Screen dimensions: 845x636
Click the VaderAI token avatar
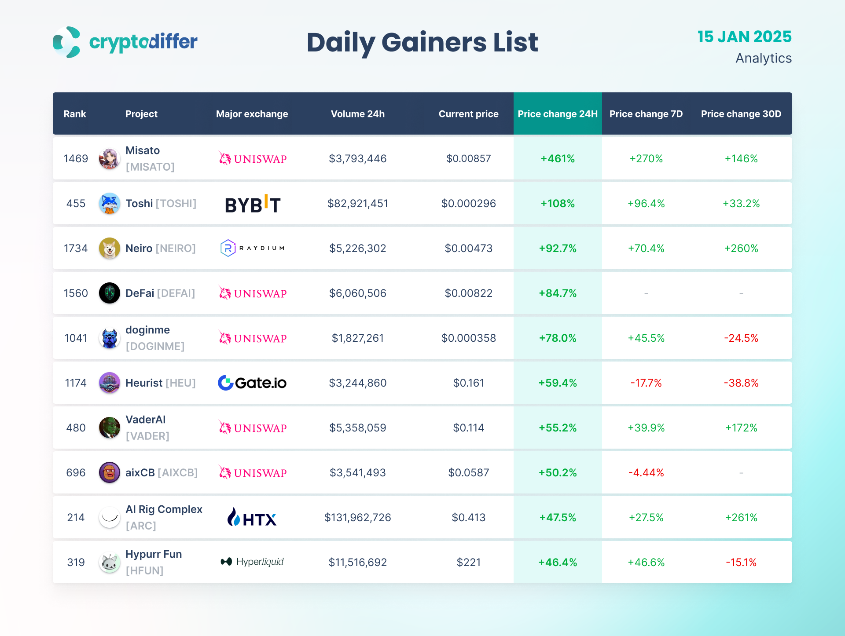109,428
